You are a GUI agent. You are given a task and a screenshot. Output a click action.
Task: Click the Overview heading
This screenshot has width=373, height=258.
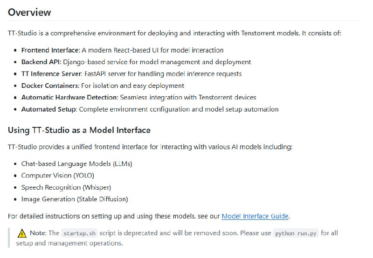[29, 13]
